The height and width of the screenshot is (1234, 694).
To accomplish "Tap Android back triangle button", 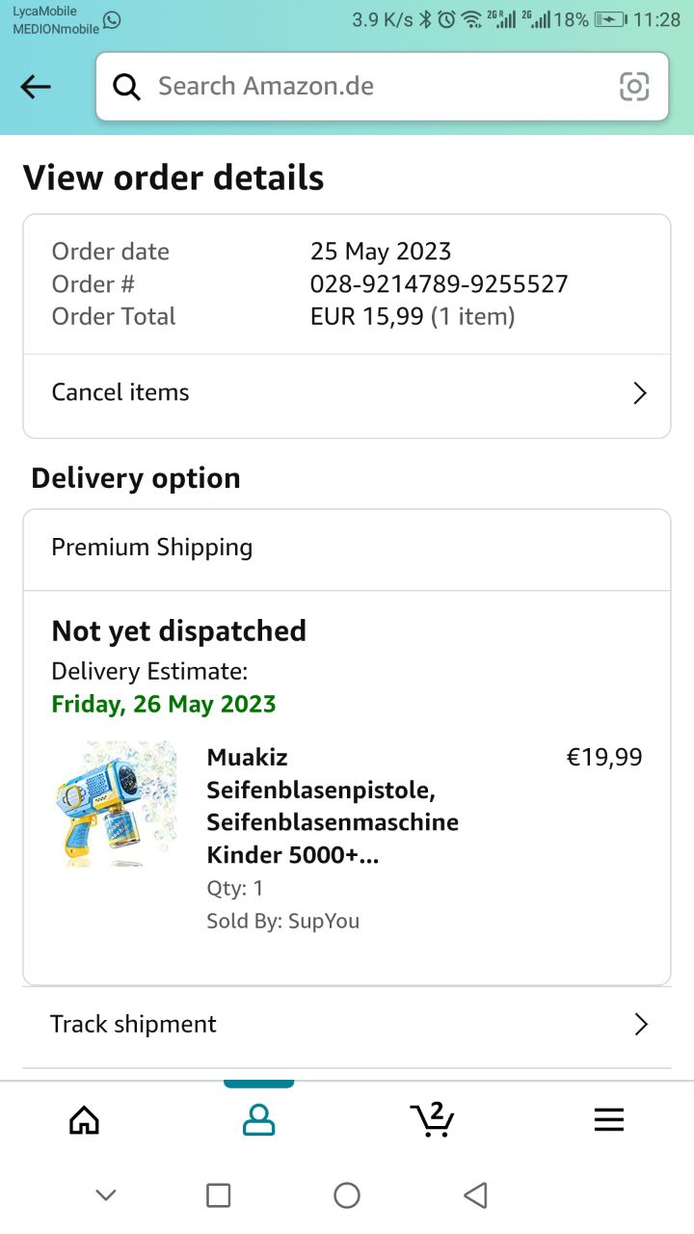I will tap(475, 1195).
